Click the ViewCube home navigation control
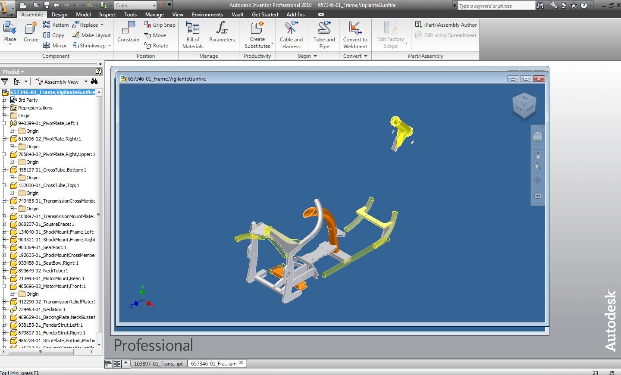 [524, 105]
